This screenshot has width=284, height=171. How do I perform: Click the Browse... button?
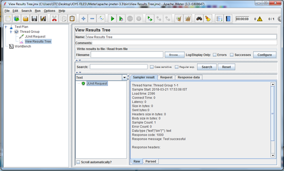click(175, 55)
